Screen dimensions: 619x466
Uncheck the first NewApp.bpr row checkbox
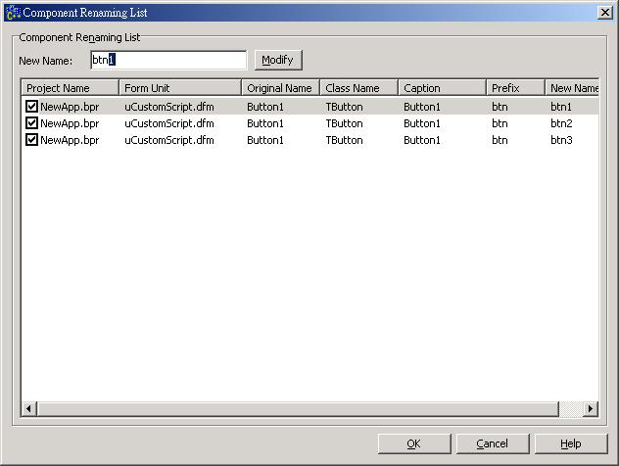tap(32, 107)
